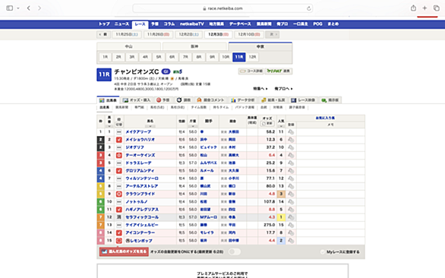This screenshot has height=278, width=445.
Task: Click the race.netkeiba.com address bar
Action: pos(222,8)
